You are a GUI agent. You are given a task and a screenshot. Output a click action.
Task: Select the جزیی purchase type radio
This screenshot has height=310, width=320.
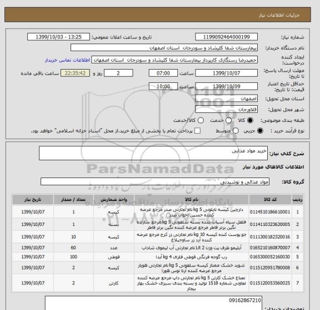(x=260, y=131)
